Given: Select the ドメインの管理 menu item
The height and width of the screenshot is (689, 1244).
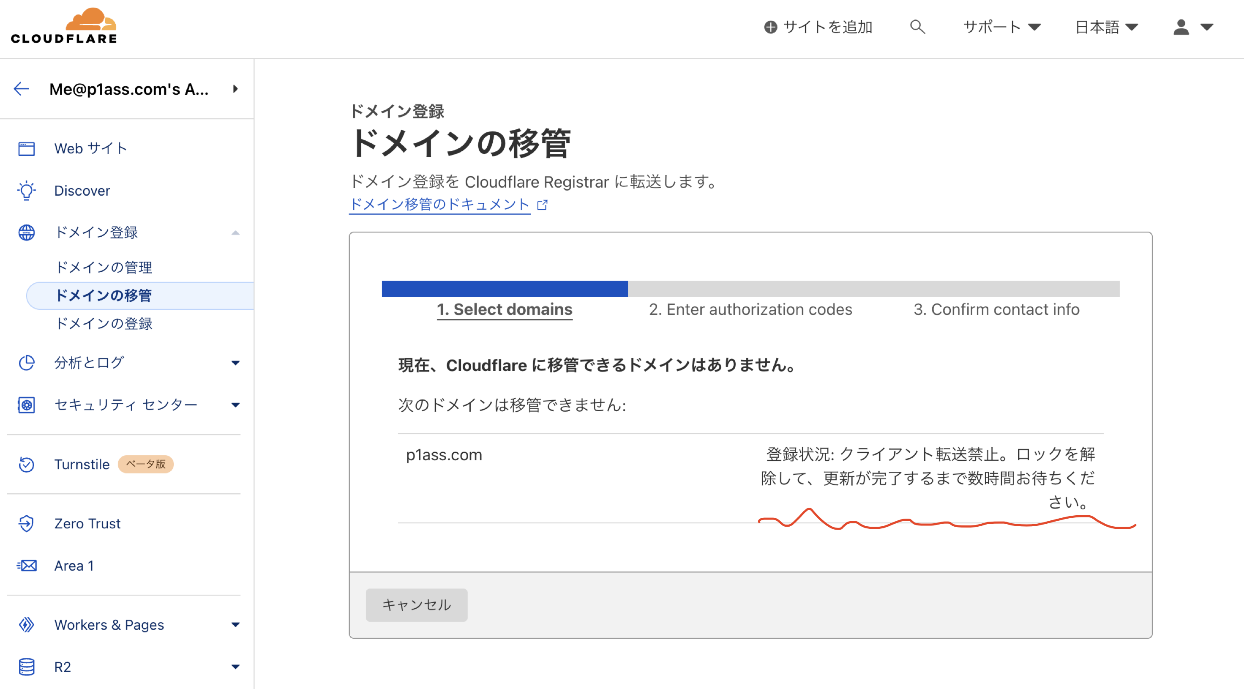Looking at the screenshot, I should (x=104, y=267).
